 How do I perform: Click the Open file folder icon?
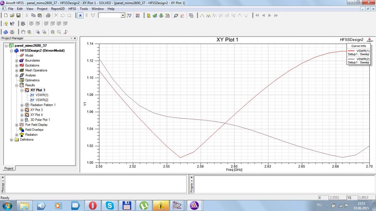pyautogui.click(x=12, y=16)
